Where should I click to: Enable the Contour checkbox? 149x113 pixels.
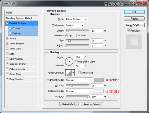10,28
